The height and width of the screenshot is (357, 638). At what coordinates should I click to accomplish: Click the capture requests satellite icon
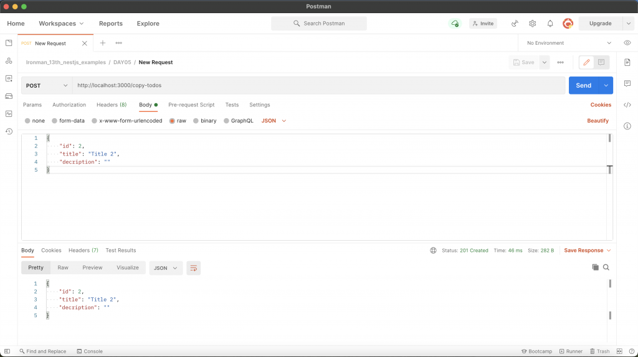click(x=515, y=24)
